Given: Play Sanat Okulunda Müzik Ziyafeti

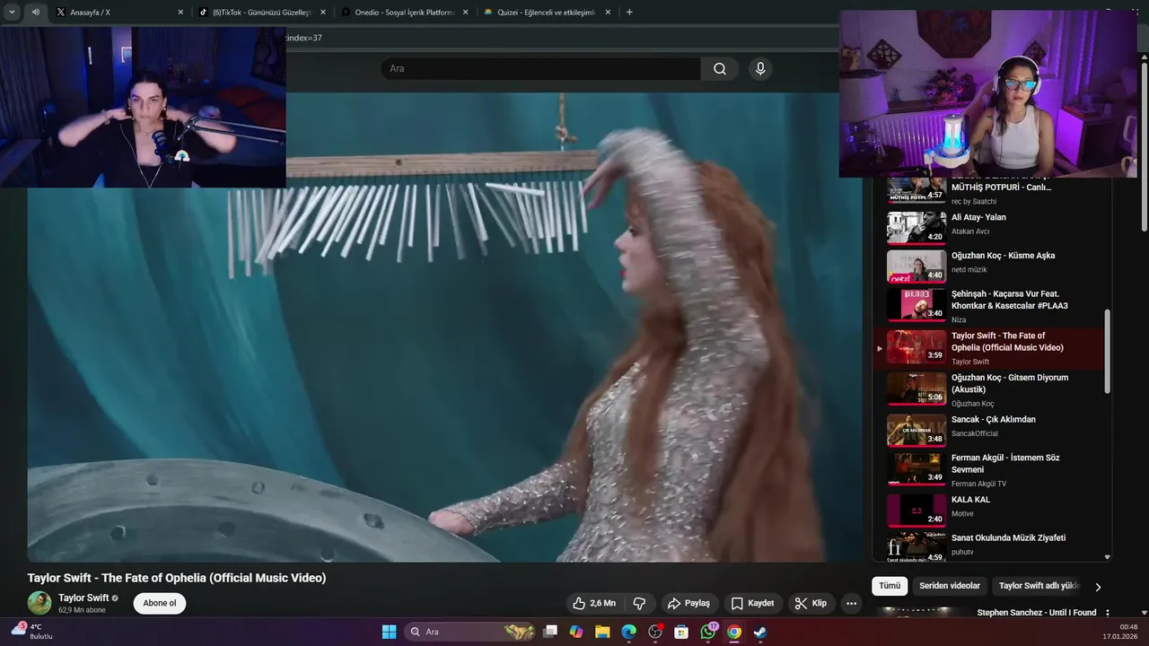Looking at the screenshot, I should point(987,546).
